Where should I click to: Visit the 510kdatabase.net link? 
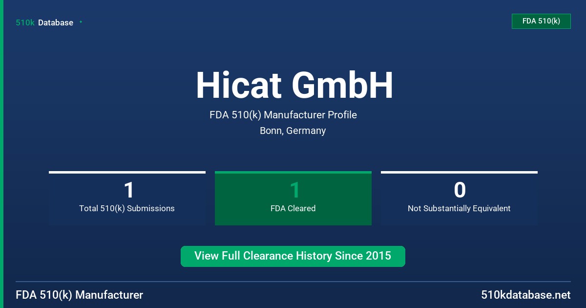525,295
